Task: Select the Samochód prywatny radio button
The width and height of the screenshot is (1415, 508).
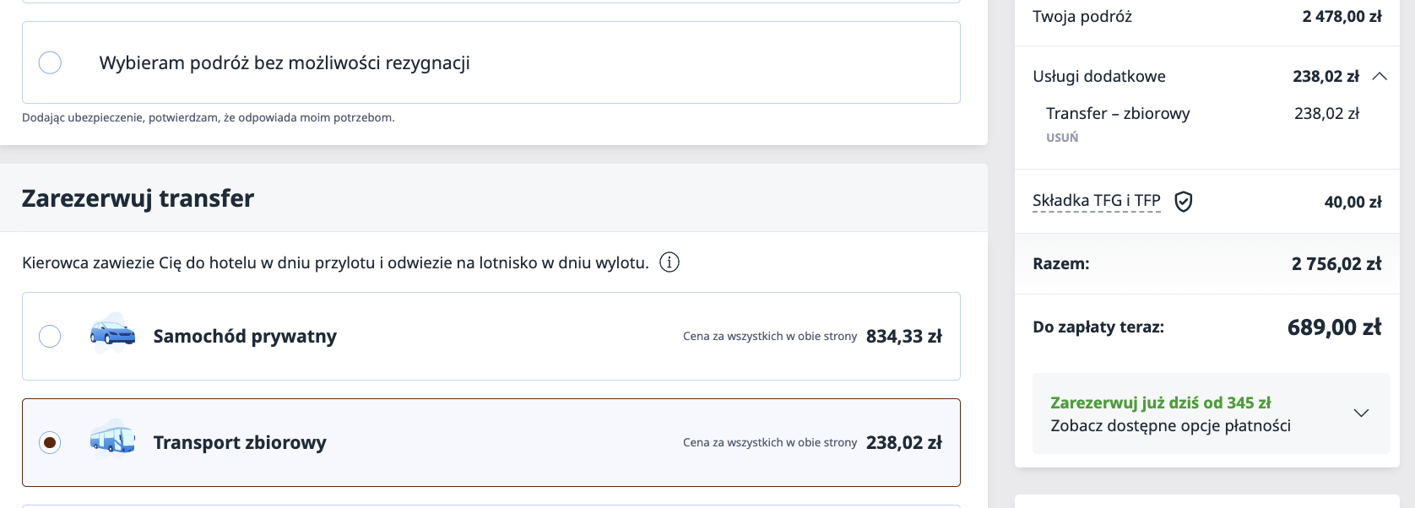Action: point(49,336)
